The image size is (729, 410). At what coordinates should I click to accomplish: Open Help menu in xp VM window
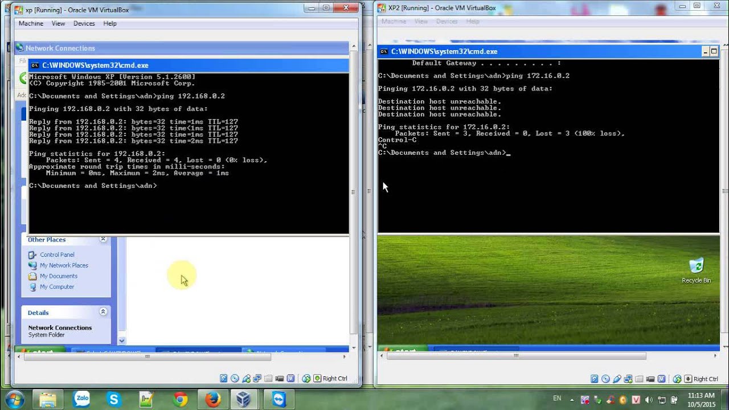click(110, 23)
